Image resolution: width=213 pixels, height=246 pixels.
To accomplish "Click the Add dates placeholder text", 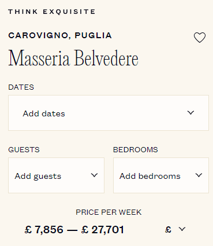I will pyautogui.click(x=44, y=113).
